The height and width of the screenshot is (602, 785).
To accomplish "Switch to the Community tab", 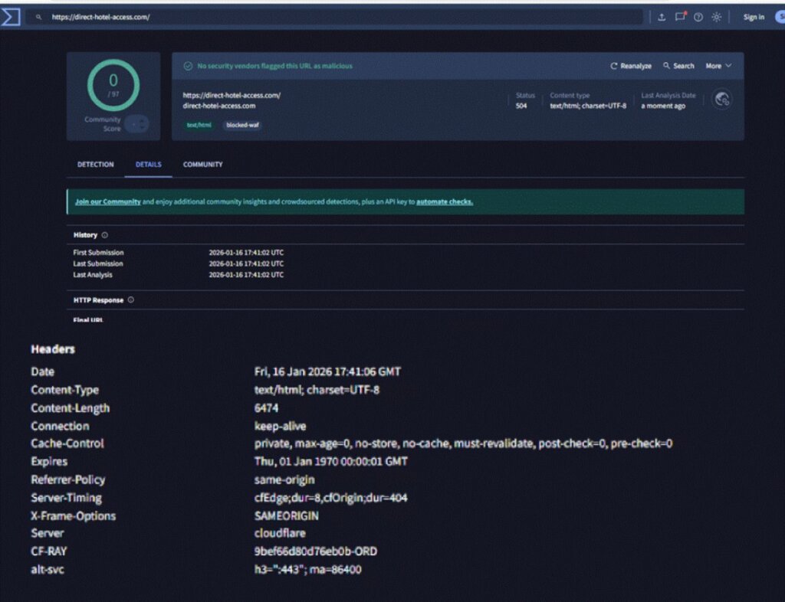I will 202,165.
